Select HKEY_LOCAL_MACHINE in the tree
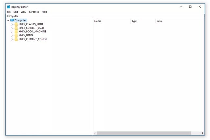Image resolution: width=210 pixels, height=140 pixels. tap(32, 31)
